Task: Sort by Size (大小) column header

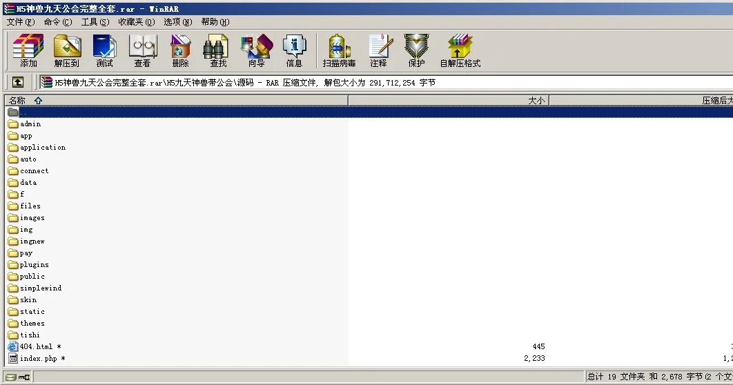Action: [536, 101]
